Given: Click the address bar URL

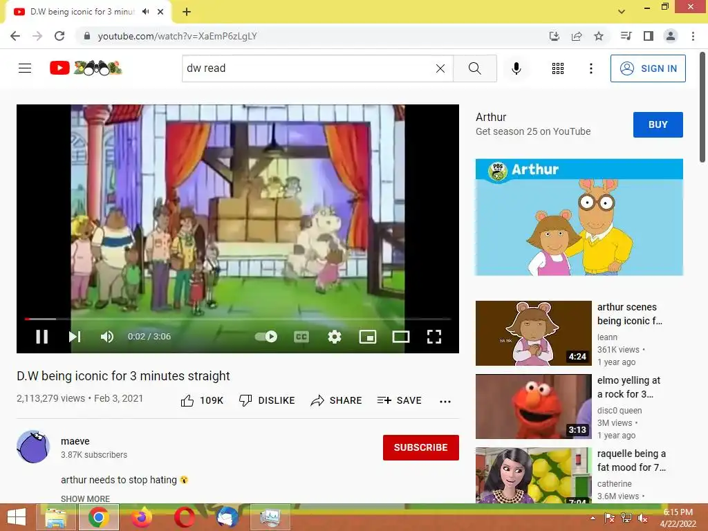Looking at the screenshot, I should point(178,36).
